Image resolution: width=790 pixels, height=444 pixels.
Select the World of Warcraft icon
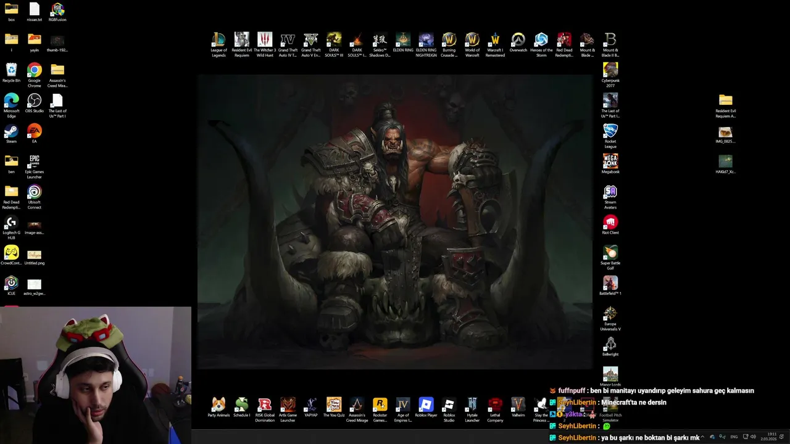pyautogui.click(x=472, y=44)
